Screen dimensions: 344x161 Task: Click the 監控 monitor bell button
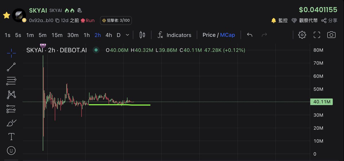point(279,20)
